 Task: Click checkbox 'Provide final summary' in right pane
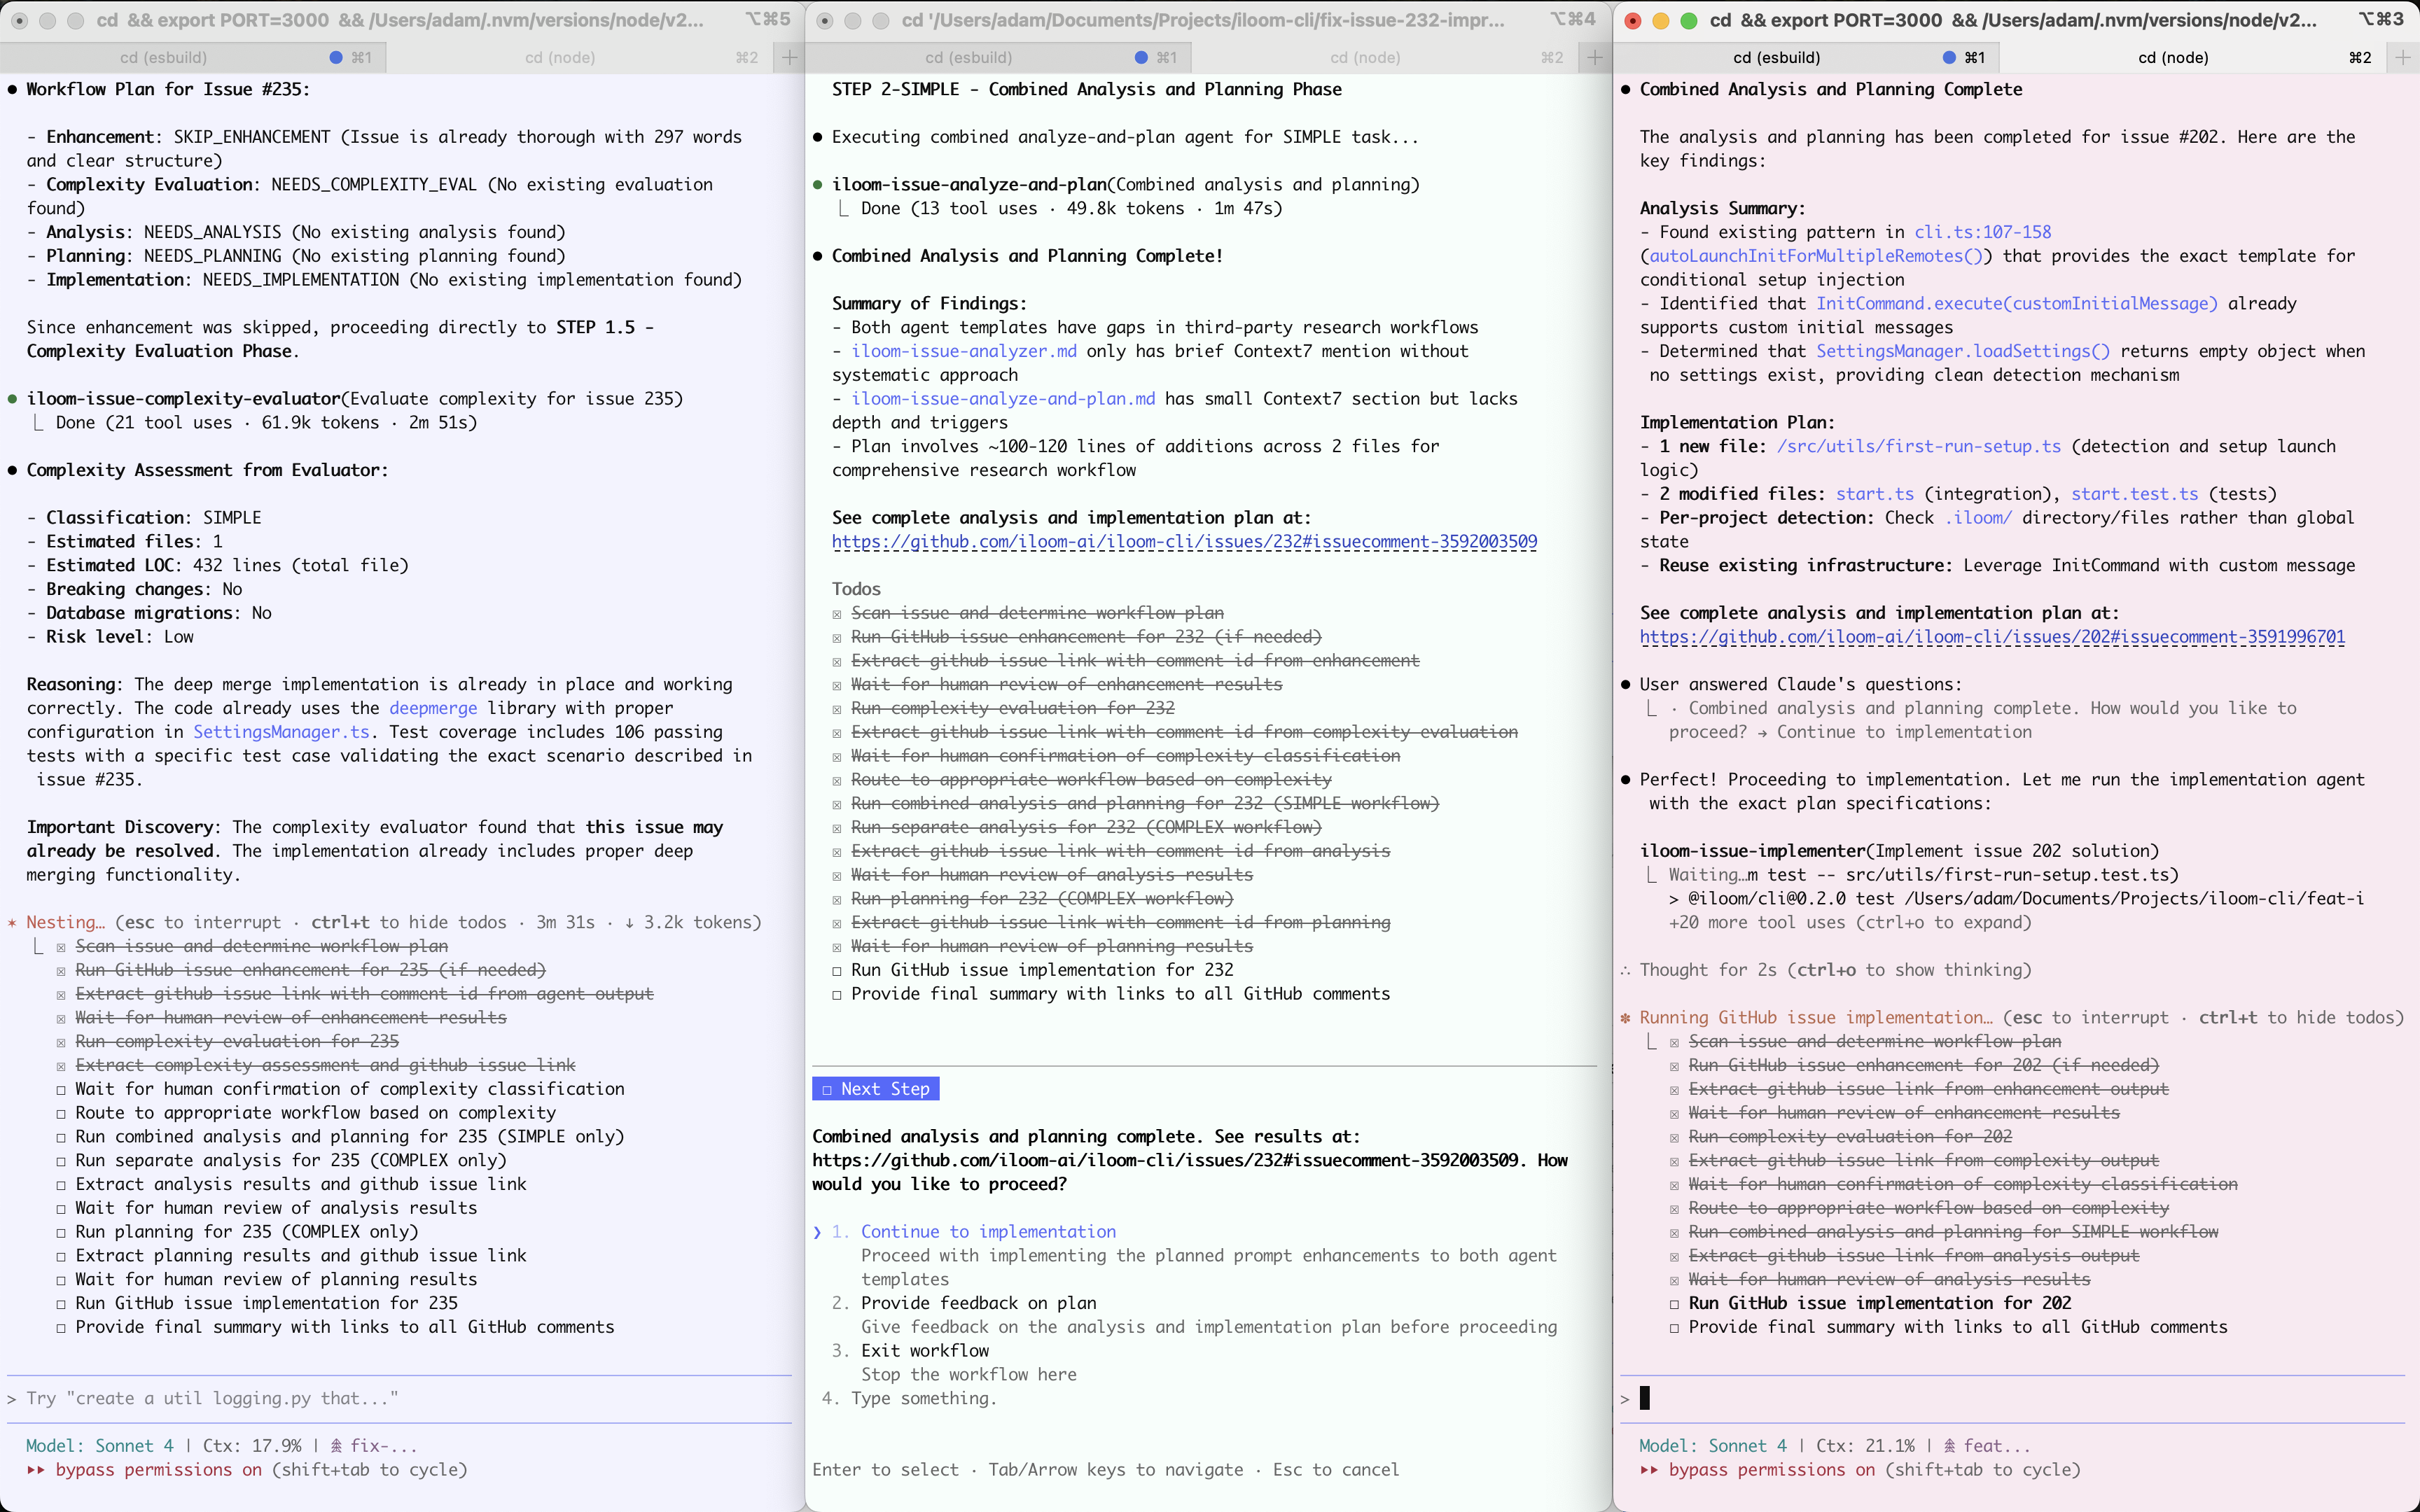click(1675, 1327)
